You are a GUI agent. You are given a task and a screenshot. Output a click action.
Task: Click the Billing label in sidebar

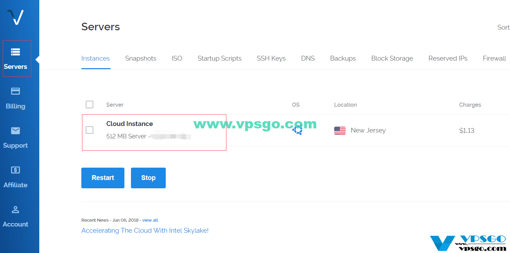click(16, 106)
